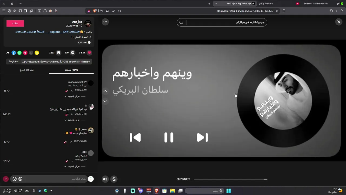Open the Brave Rewards triangle icon
Viewport: 346px width, 195px height.
tap(89, 11)
